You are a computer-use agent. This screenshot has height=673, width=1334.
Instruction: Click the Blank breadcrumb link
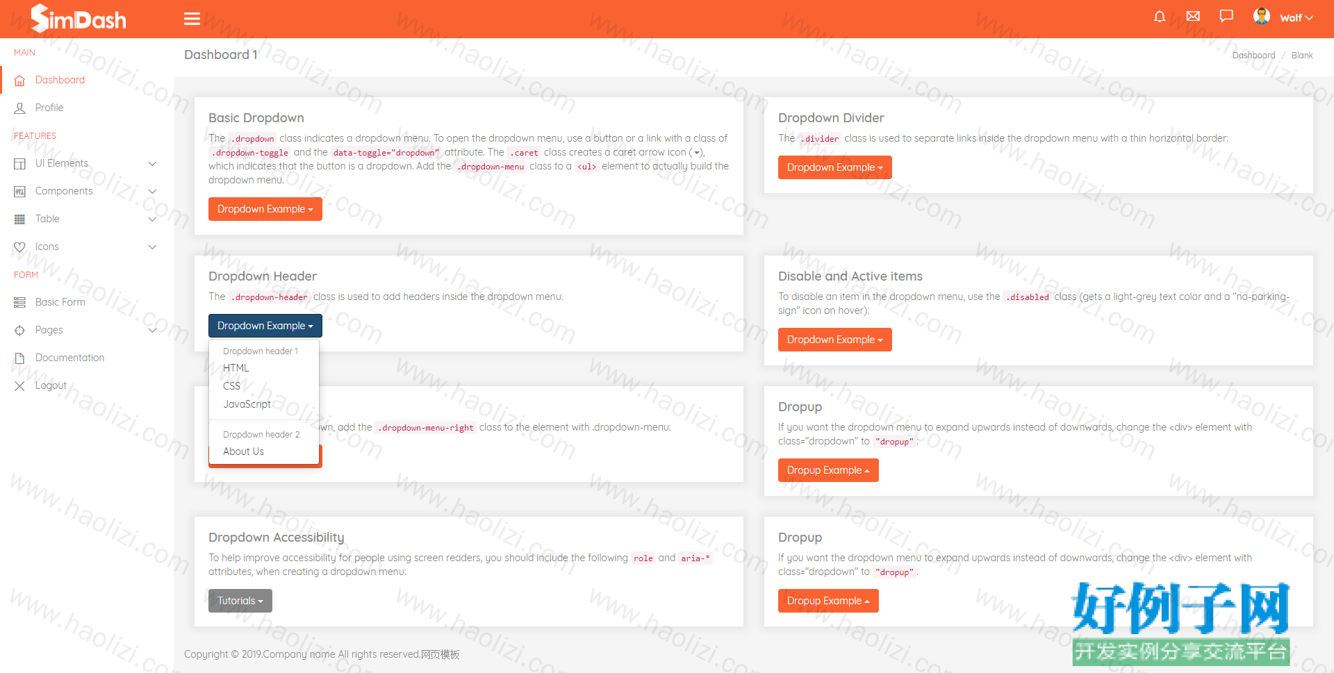[1302, 56]
